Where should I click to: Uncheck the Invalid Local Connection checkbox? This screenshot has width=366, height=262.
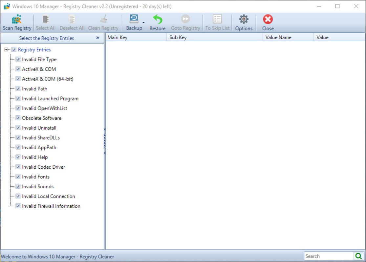18,196
